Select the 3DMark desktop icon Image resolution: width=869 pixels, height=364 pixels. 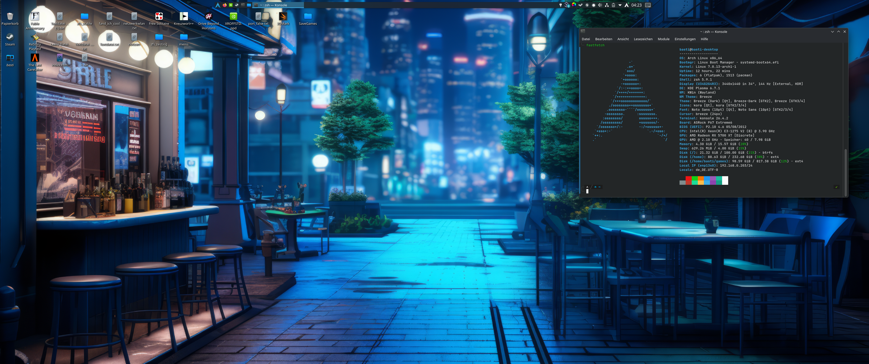coord(283,19)
